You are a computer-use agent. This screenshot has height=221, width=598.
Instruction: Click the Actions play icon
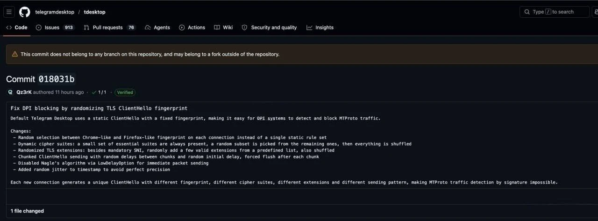tap(182, 28)
